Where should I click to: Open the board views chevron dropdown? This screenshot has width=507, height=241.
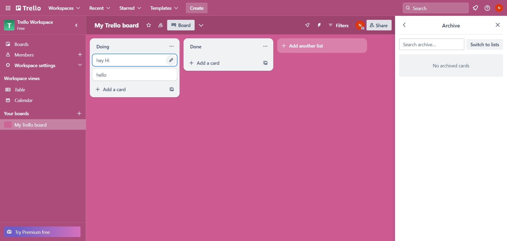[201, 25]
